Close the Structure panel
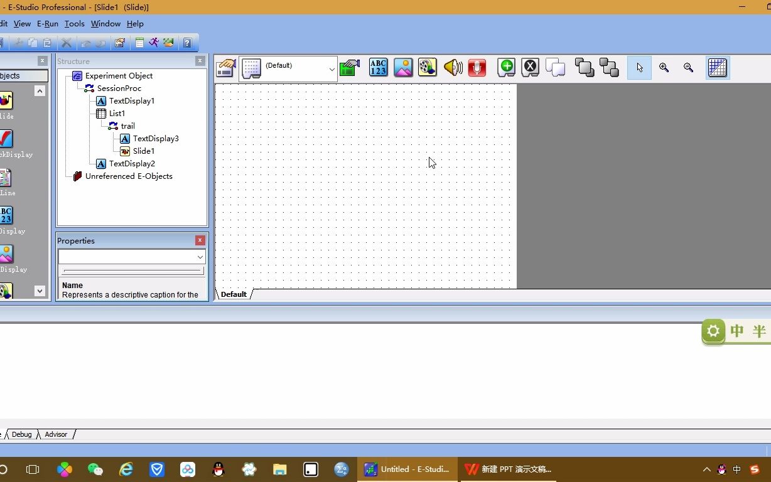The image size is (771, 482). [x=200, y=61]
